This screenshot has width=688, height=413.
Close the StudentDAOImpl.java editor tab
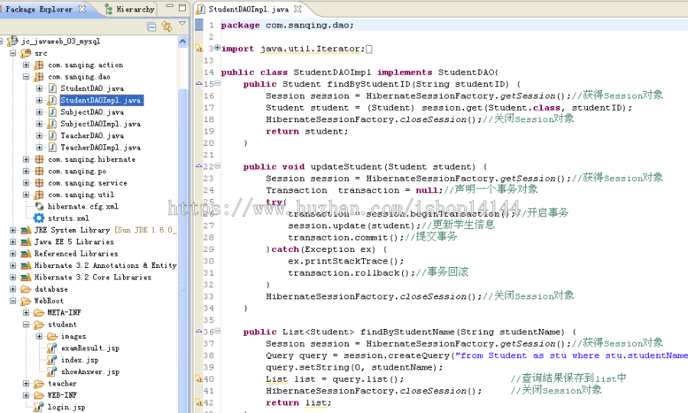[x=297, y=8]
